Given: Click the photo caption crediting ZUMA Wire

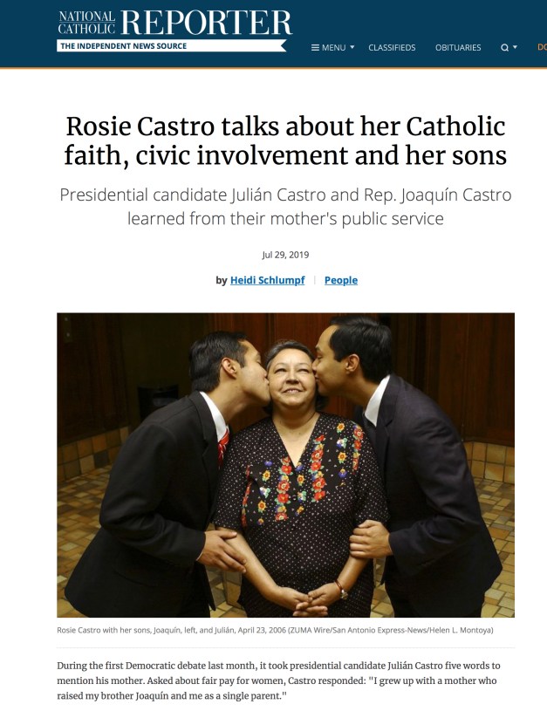Looking at the screenshot, I should pos(275,630).
